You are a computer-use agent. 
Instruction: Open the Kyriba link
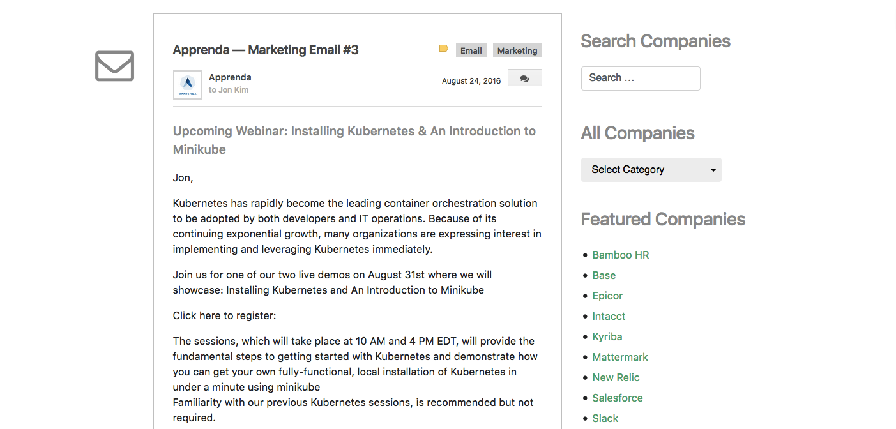click(x=607, y=336)
